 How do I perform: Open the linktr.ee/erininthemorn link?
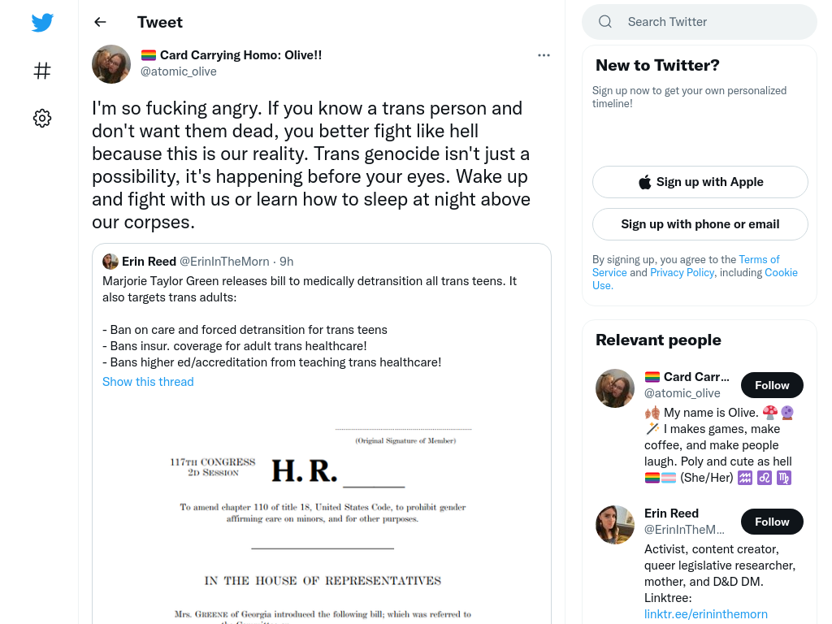[x=706, y=614]
